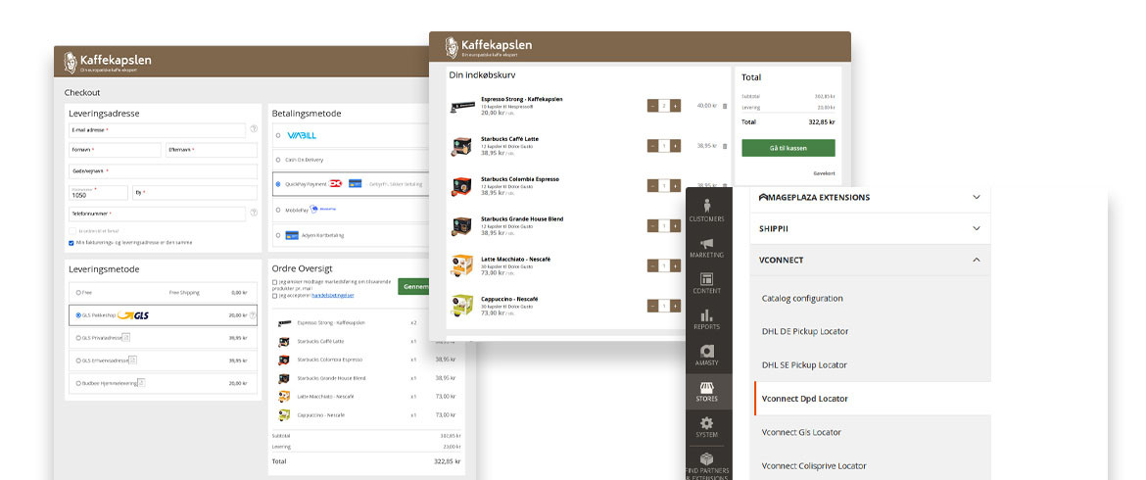Click info icon next to Budbee Hjemmelevering
The height and width of the screenshot is (480, 1146).
(141, 382)
